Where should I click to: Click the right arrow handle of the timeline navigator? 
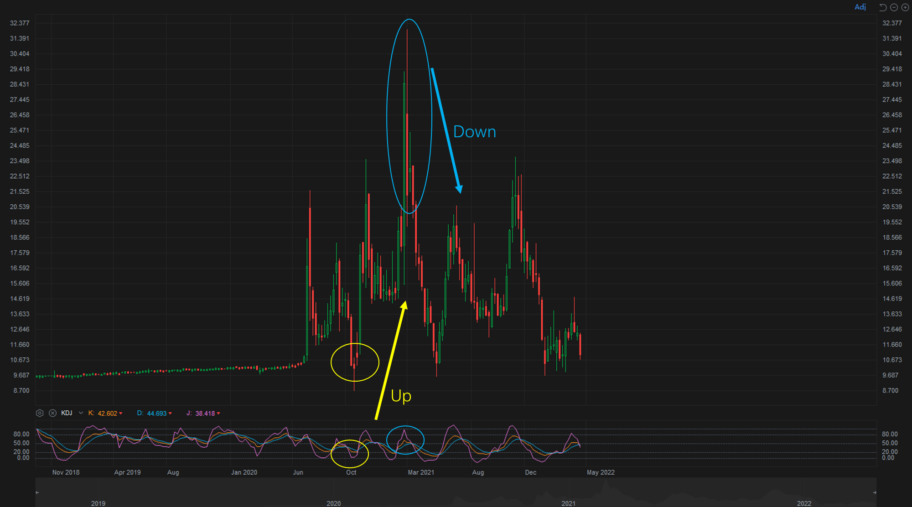875,492
